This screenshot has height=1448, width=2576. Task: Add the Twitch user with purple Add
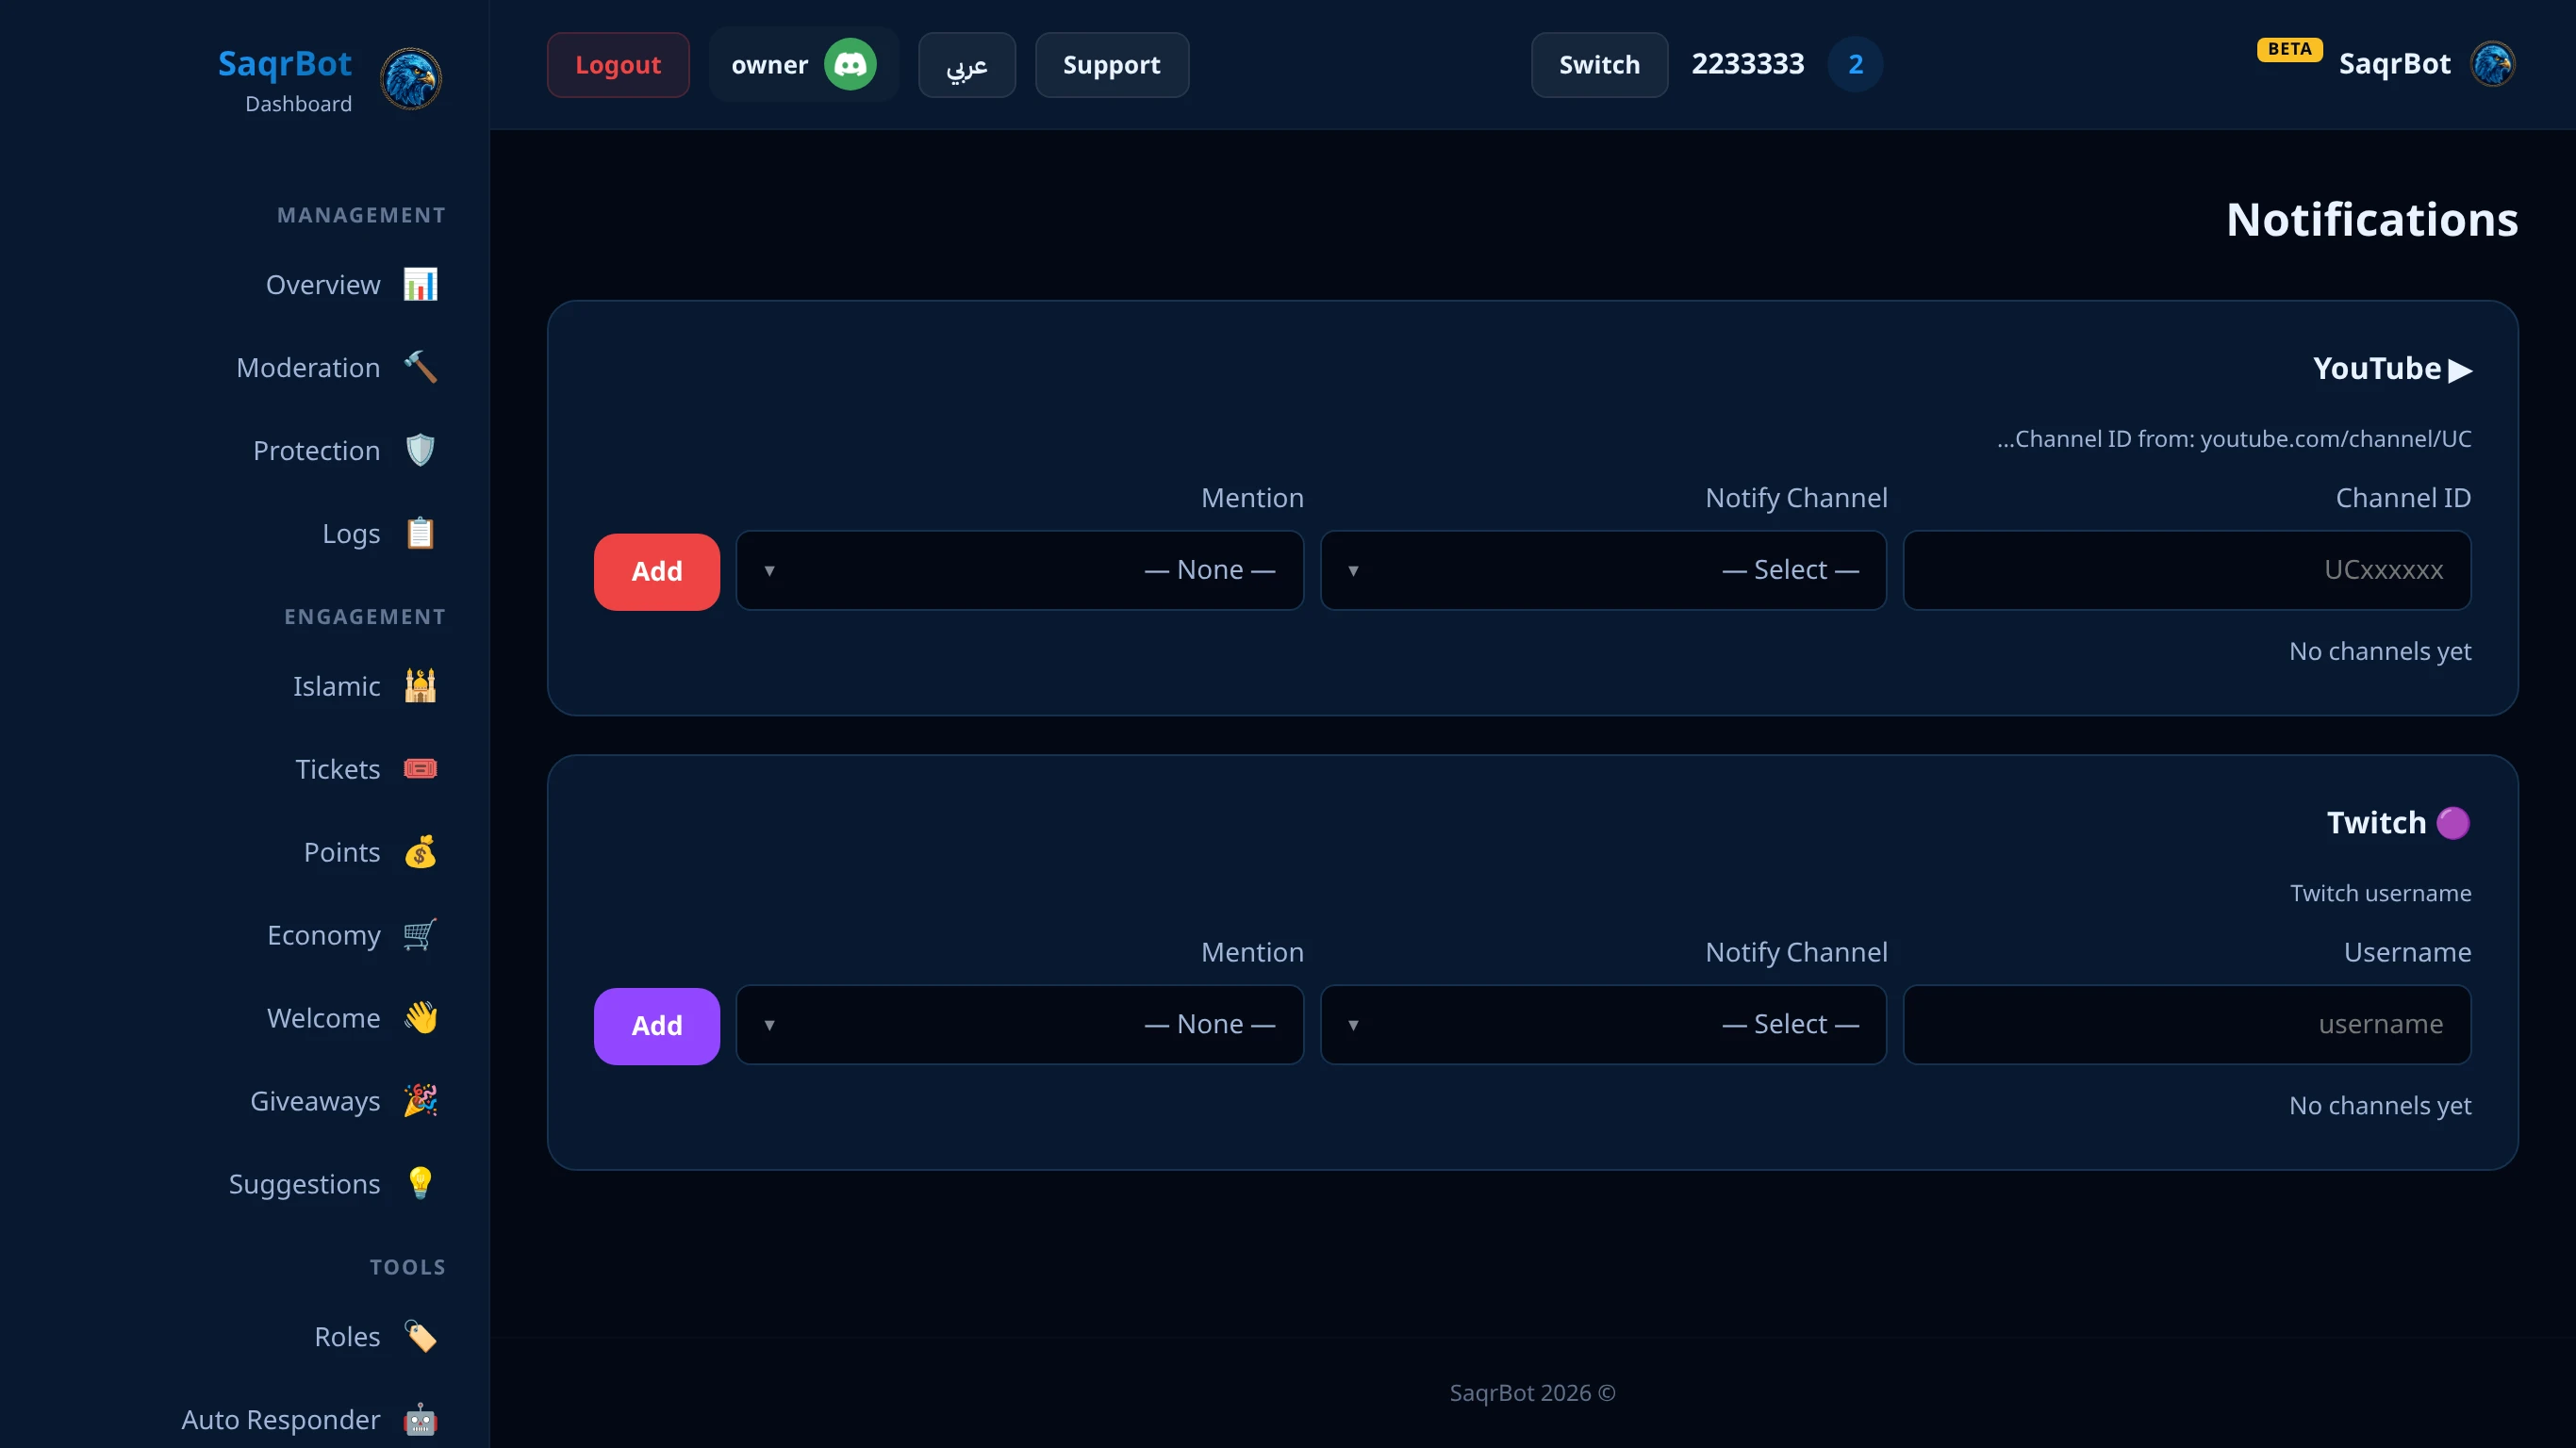point(656,1026)
